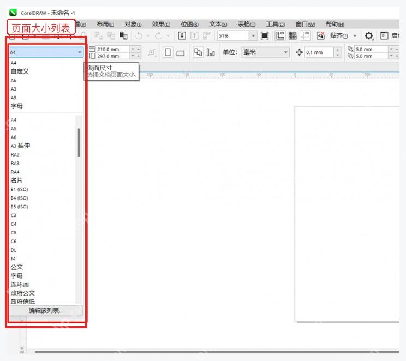
Task: Set the page to Portrait orientation
Action: 168,52
